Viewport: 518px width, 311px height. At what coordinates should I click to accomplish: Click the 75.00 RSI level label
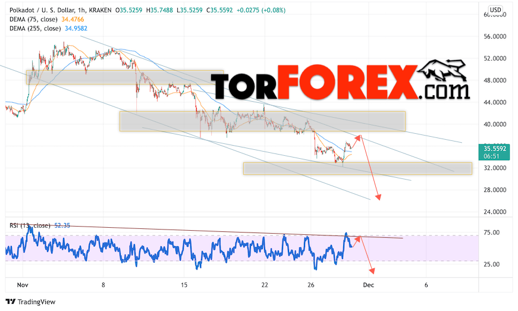point(491,233)
